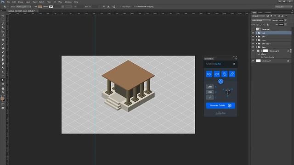
Task: Open the Window menu
Action: coord(68,2)
